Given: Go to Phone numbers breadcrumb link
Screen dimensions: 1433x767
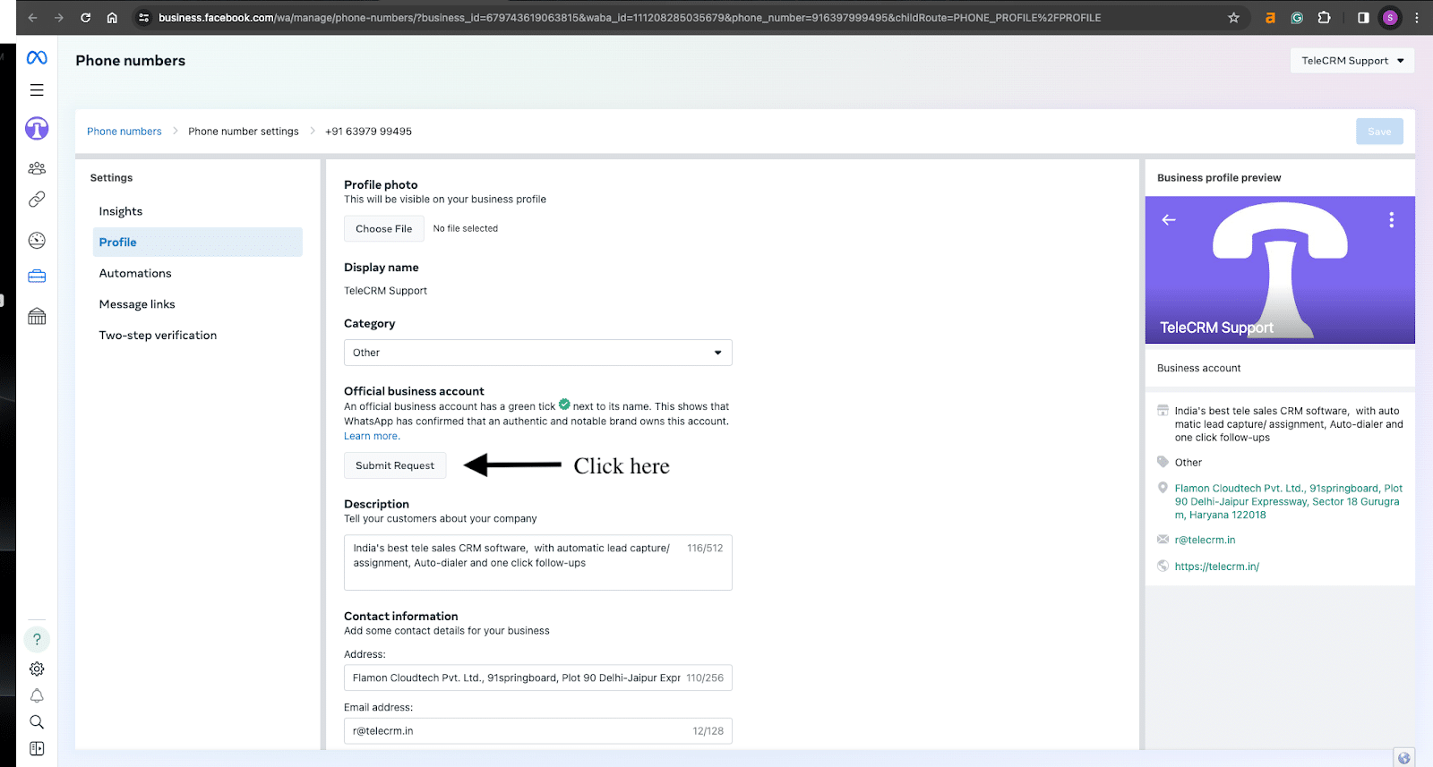Looking at the screenshot, I should pos(124,132).
